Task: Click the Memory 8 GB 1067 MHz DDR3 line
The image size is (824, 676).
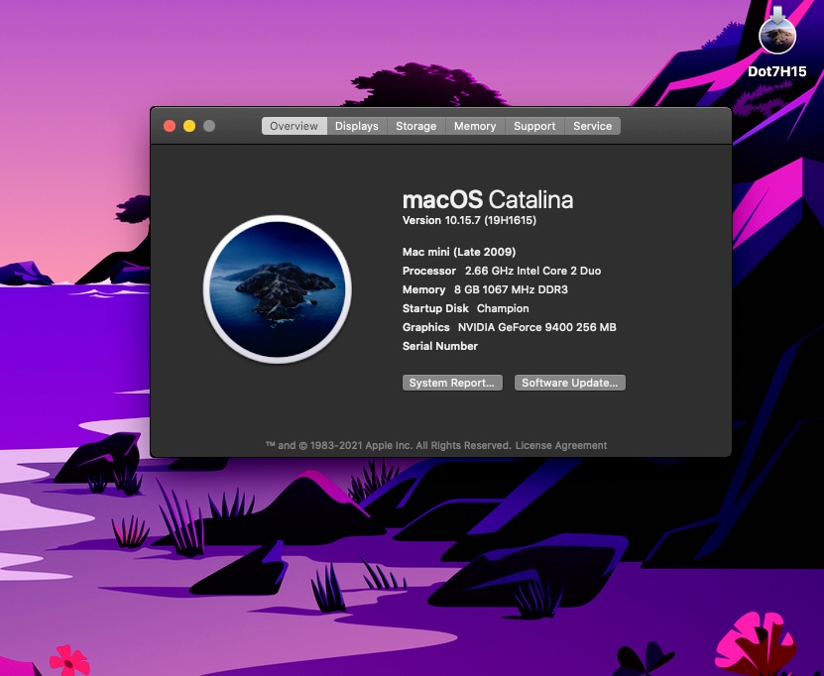Action: point(485,289)
